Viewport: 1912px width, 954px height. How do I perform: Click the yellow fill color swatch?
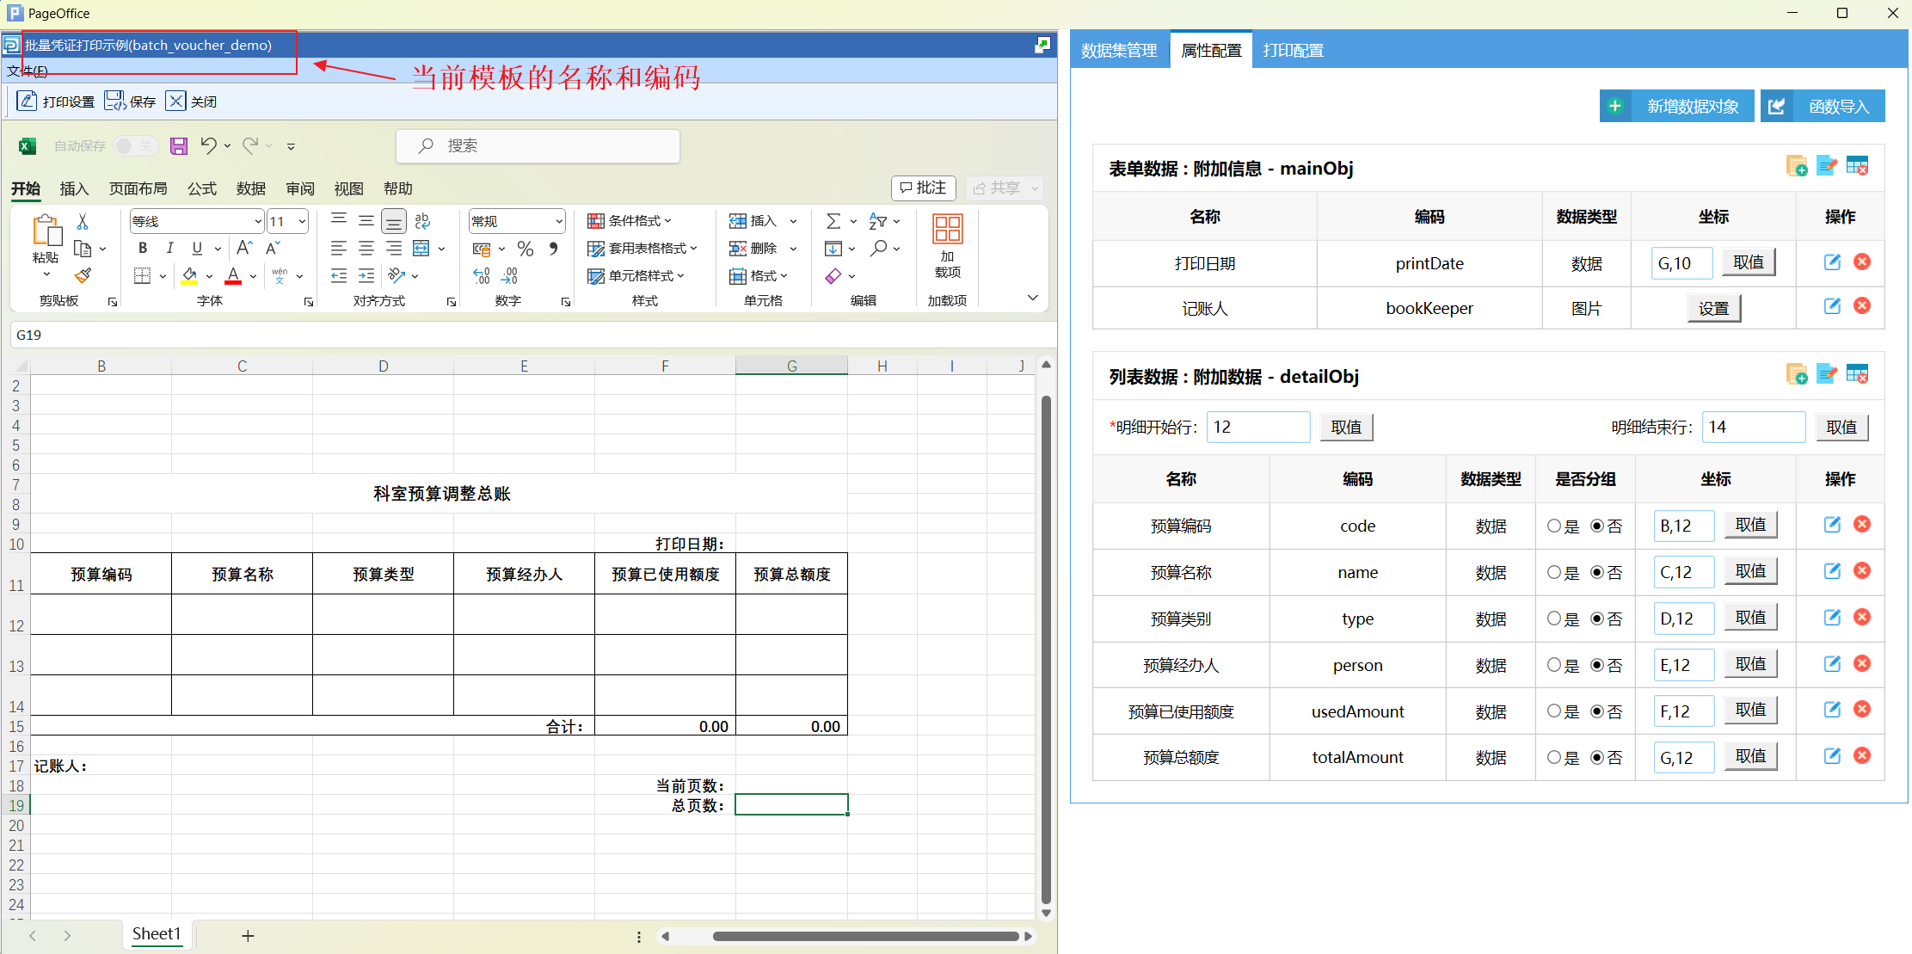click(x=189, y=276)
